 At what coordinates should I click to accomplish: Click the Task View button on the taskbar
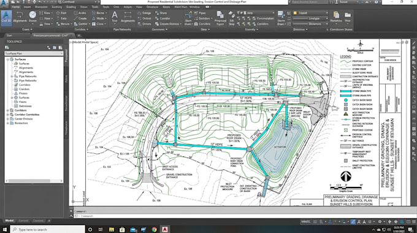click(101, 229)
